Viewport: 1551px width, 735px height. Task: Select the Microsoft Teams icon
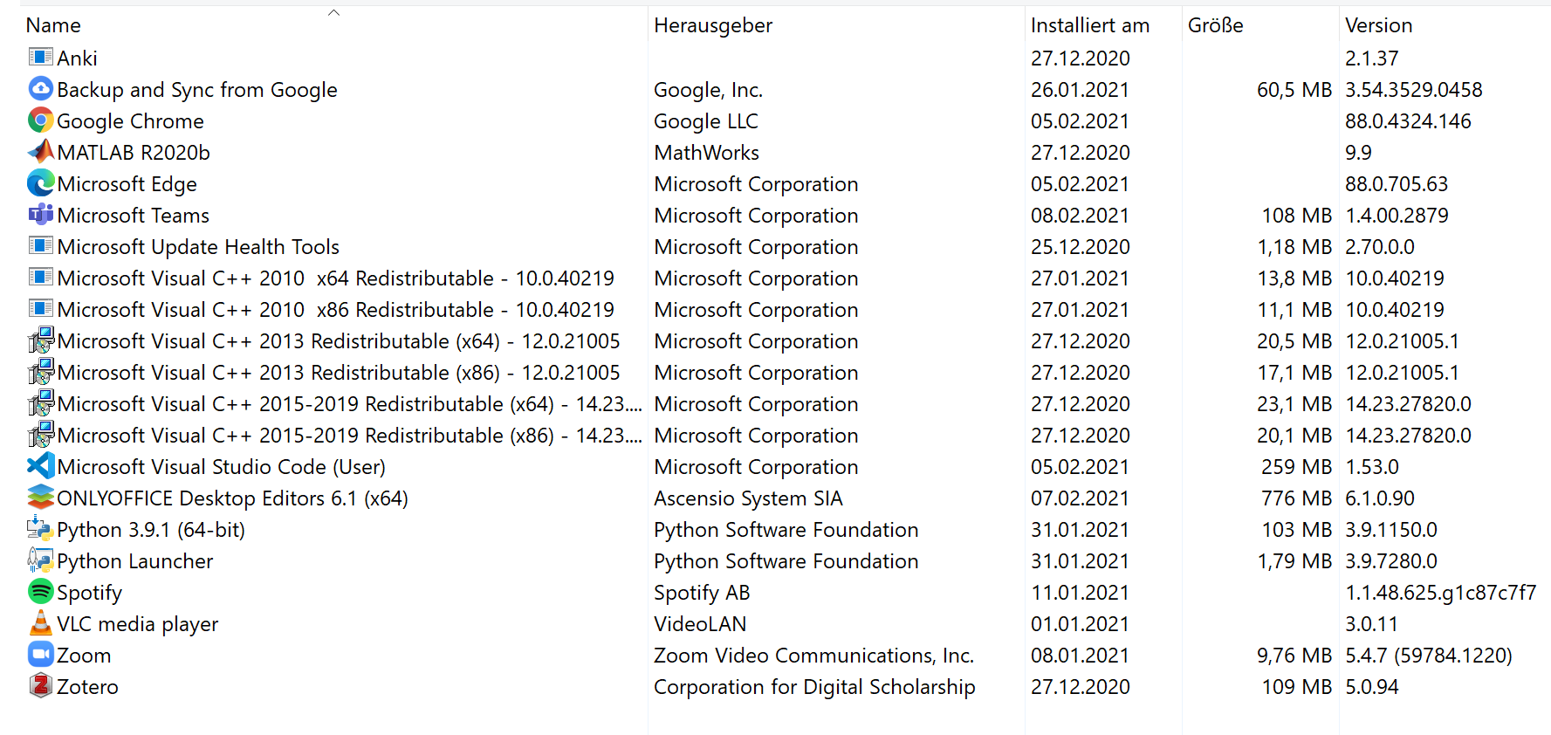pyautogui.click(x=41, y=215)
